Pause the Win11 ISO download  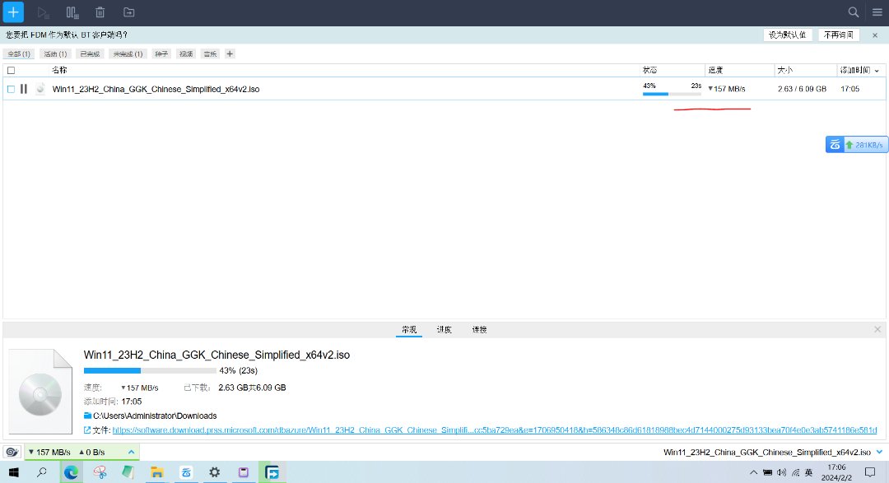click(x=24, y=89)
